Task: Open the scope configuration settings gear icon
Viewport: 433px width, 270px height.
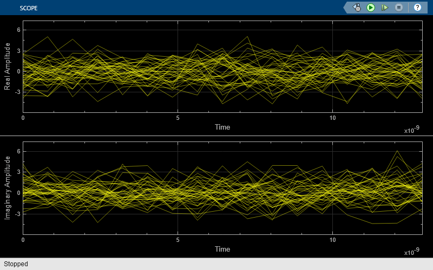Action: tap(357, 8)
